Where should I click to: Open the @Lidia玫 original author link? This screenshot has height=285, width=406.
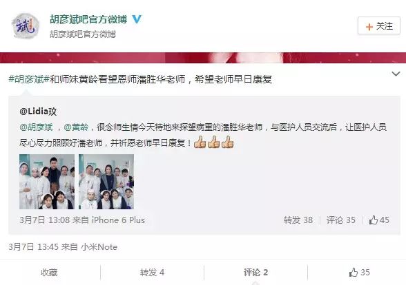point(38,112)
